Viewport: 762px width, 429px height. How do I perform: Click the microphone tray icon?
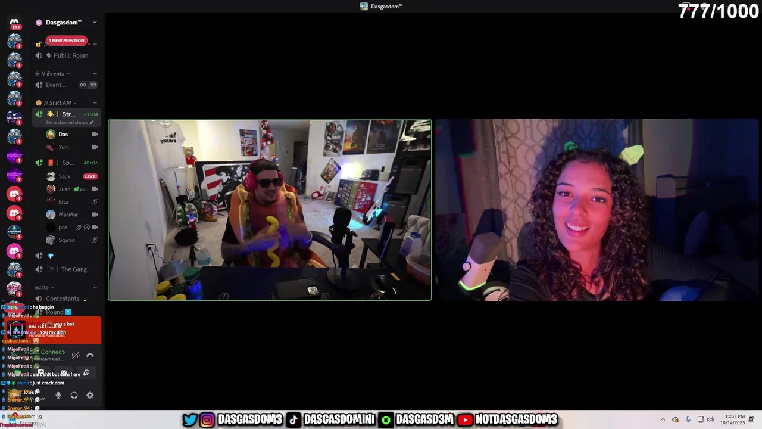click(x=688, y=419)
